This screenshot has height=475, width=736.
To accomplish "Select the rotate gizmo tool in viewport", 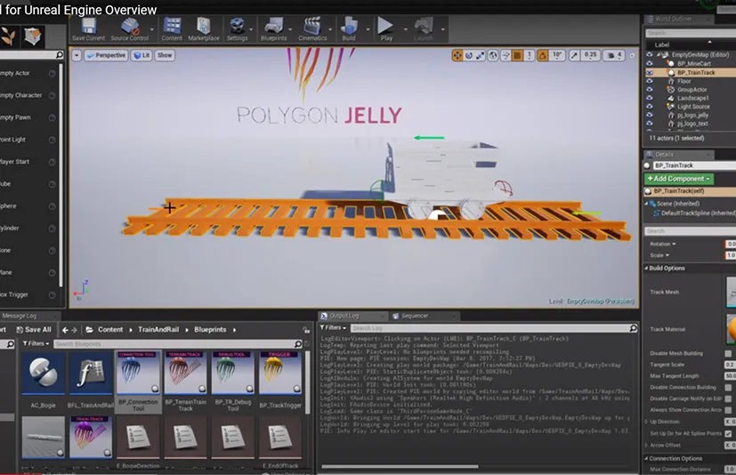I will click(x=468, y=55).
